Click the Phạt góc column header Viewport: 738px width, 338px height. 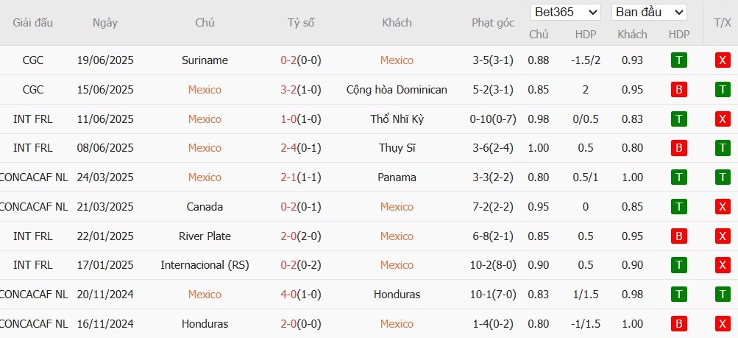[493, 23]
